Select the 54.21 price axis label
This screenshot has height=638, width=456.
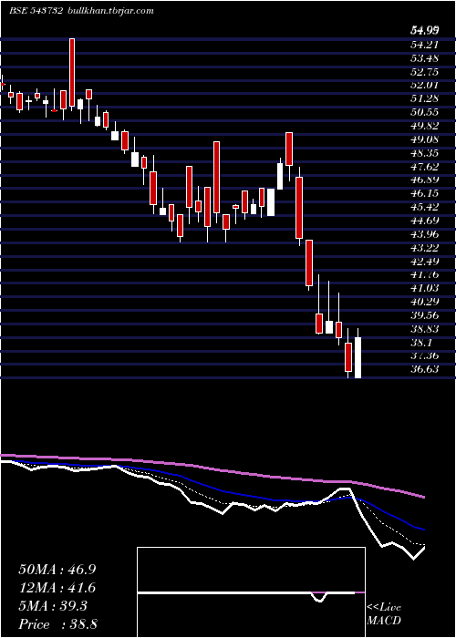click(425, 46)
